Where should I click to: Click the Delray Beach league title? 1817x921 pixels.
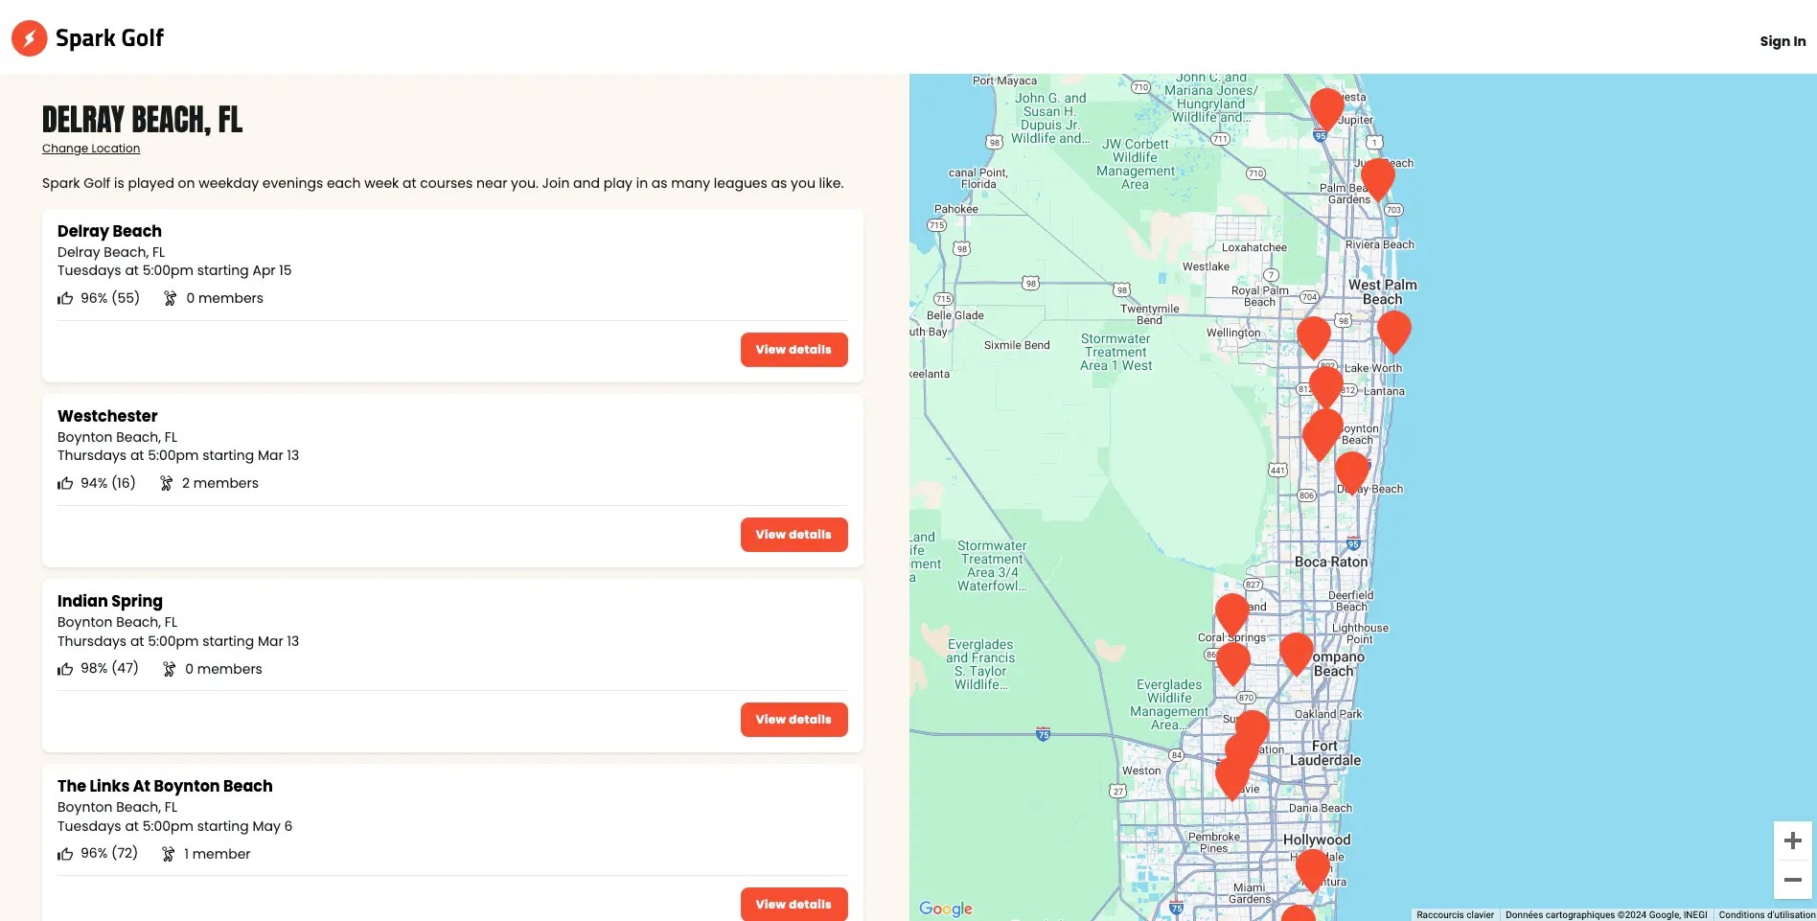tap(109, 231)
